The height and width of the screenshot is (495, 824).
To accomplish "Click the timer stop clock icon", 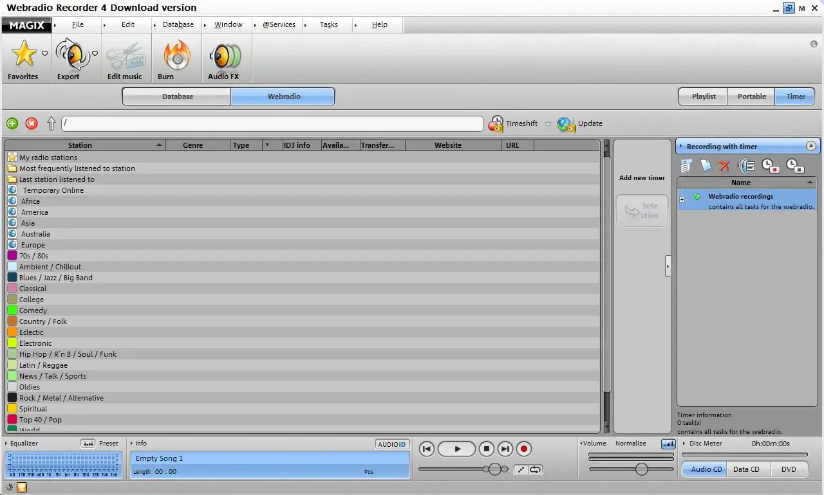I will tap(795, 166).
